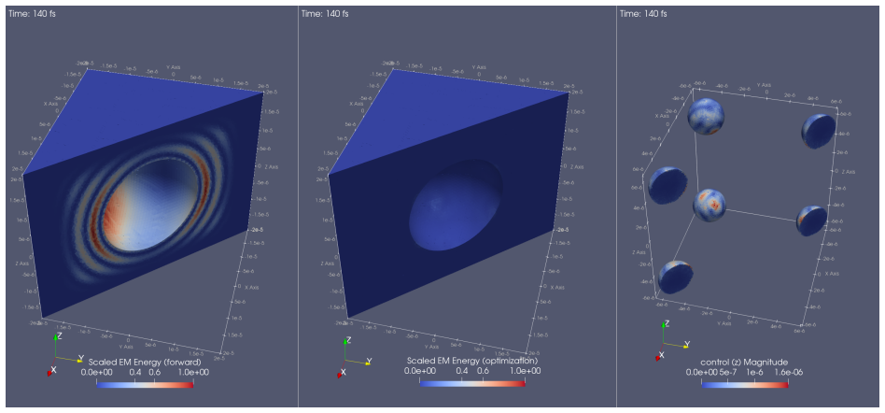Click the red X axis arrow in left panel

pyautogui.click(x=52, y=368)
